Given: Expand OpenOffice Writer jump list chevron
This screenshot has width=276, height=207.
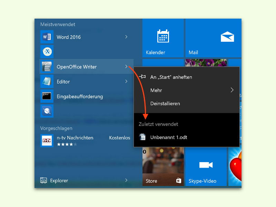Looking at the screenshot, I should [126, 67].
